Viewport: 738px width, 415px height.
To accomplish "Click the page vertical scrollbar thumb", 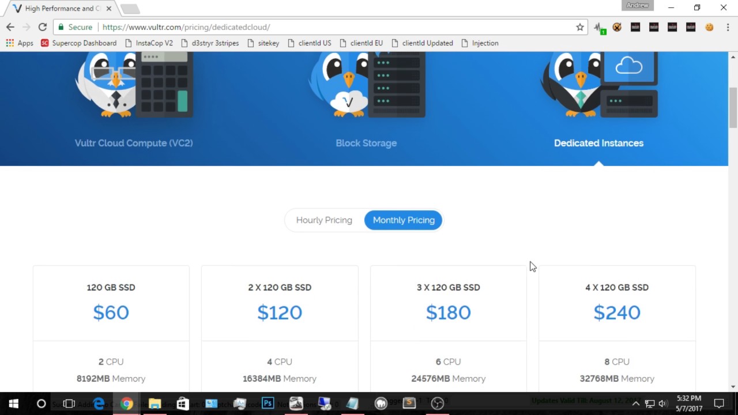I will pos(733,108).
